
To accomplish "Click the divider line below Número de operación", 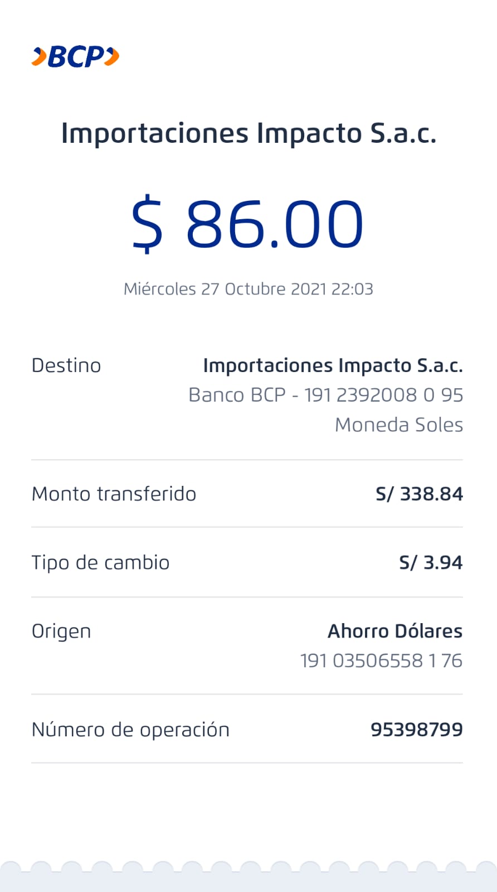I will click(247, 763).
